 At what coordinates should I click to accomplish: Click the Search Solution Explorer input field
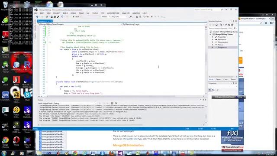pyautogui.click(x=220, y=28)
